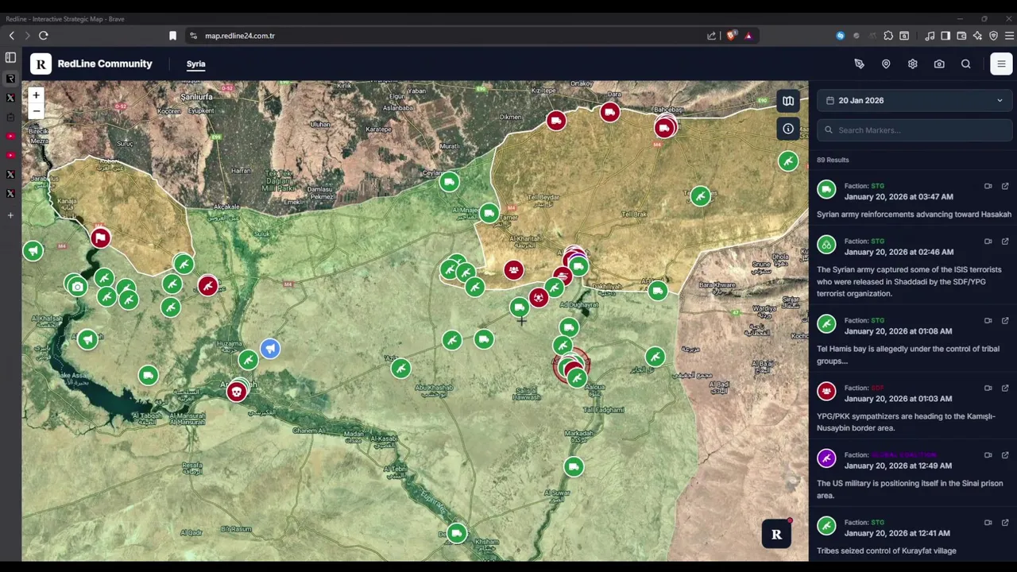Open the map layers selector
This screenshot has width=1017, height=572.
tap(788, 101)
